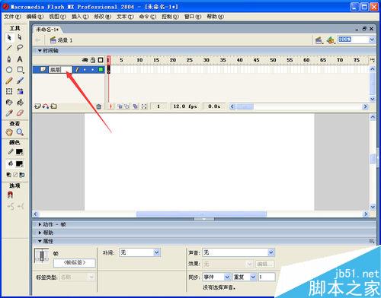Toggle show/hide all layers eye icon

[x=85, y=60]
